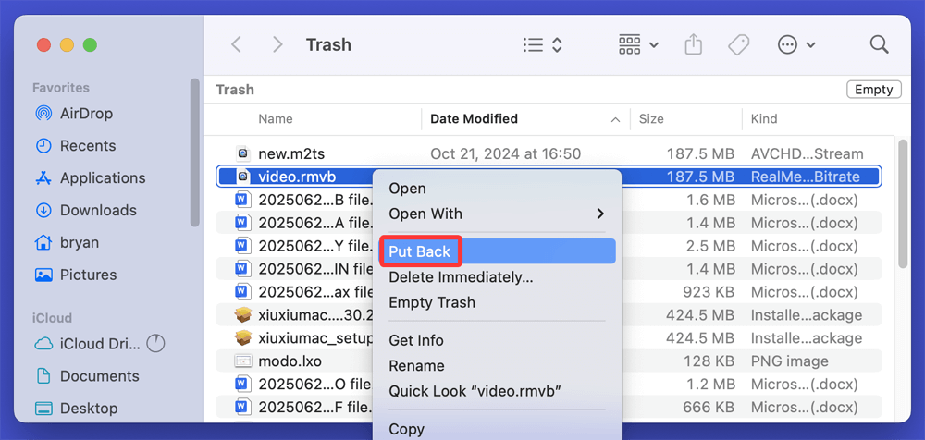This screenshot has height=440, width=925.
Task: Sort by Size column header
Action: click(x=651, y=118)
